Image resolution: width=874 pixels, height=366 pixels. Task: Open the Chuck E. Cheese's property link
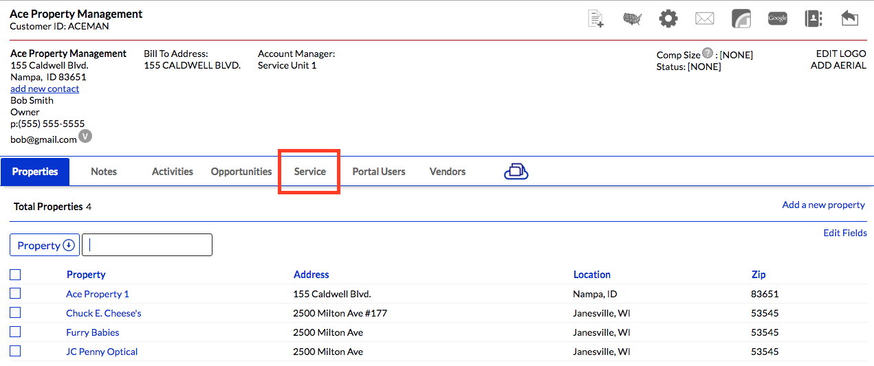[x=104, y=313]
